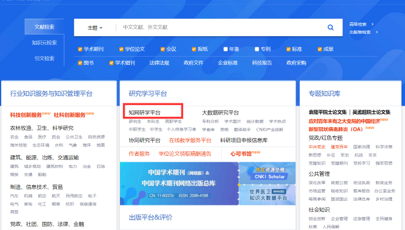
Task: Click 专利分析 under 大数据研究平台
Action: (210, 121)
